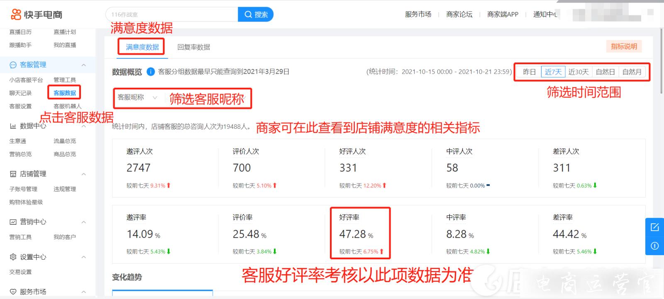Click the sidebar 服务市场 heart icon
Viewport: 664px width, 299px height.
(x=13, y=292)
